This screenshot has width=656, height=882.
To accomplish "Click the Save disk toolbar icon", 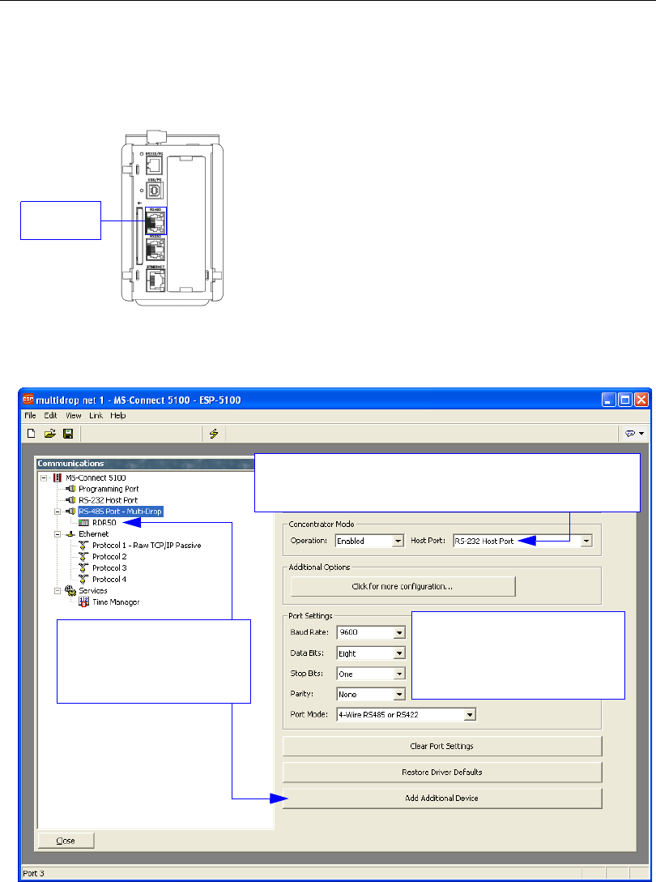I will click(x=68, y=433).
